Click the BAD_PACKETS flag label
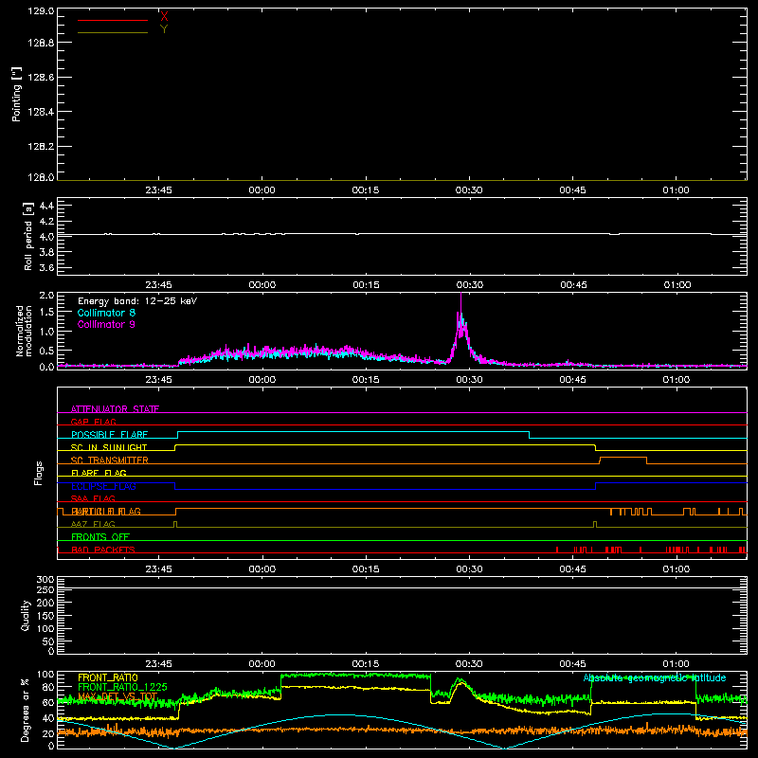Screen dimensions: 758x758 tap(103, 550)
